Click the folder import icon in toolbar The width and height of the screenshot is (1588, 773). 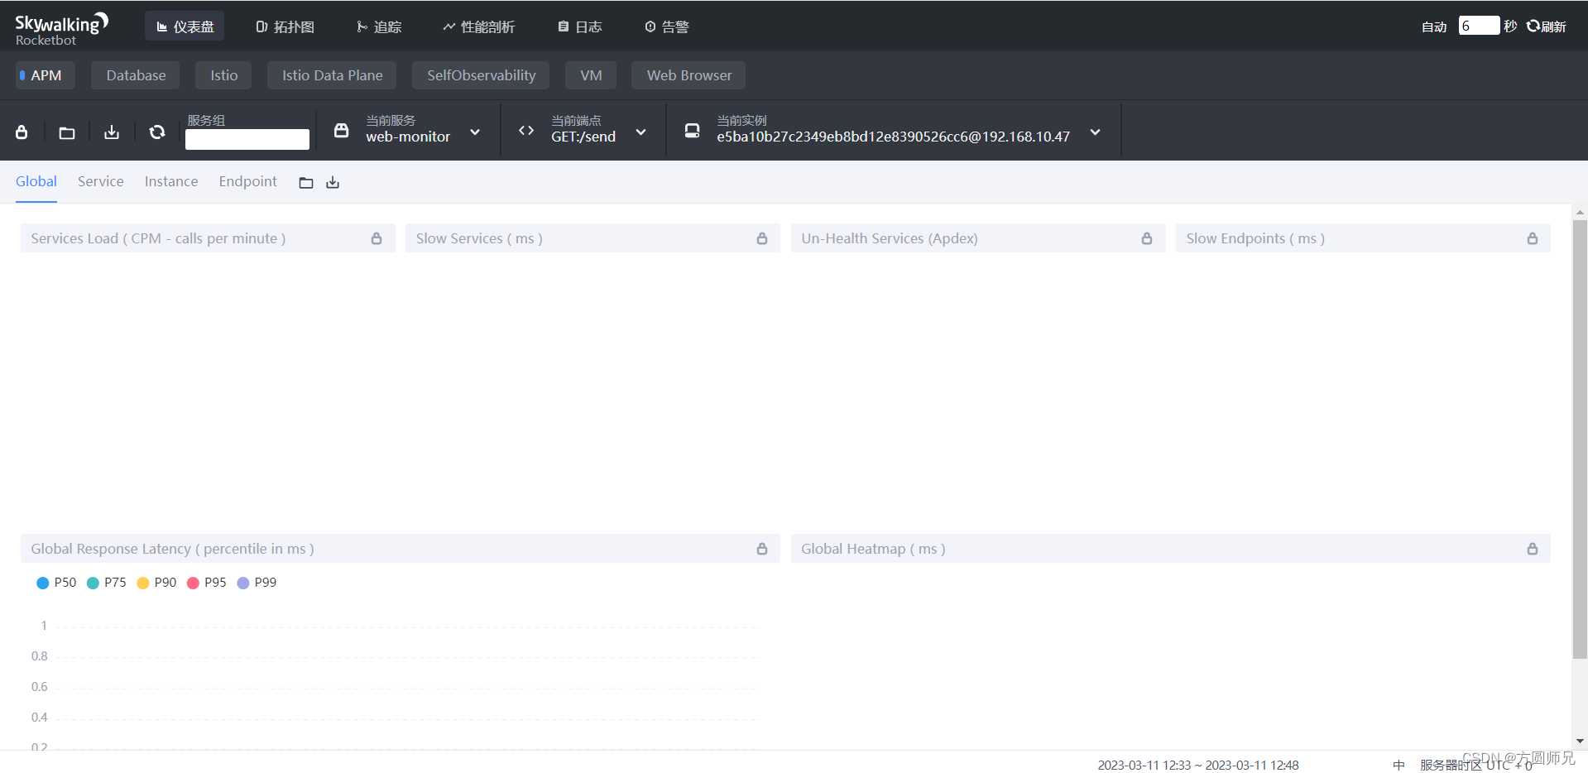coord(67,132)
